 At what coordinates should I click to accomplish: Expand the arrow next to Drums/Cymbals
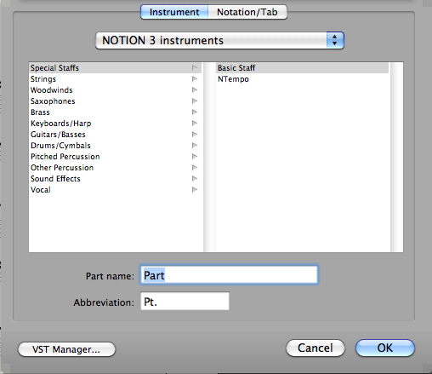click(x=195, y=146)
